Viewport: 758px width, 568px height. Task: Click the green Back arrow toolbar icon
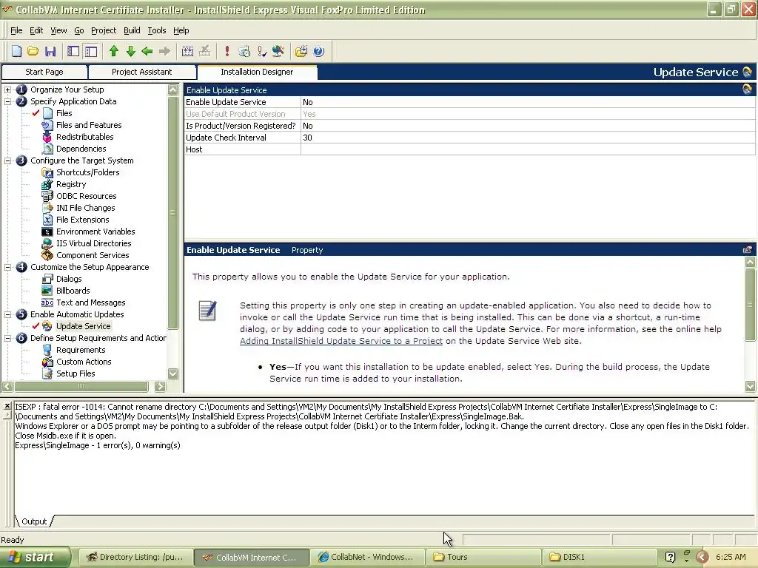[x=147, y=51]
